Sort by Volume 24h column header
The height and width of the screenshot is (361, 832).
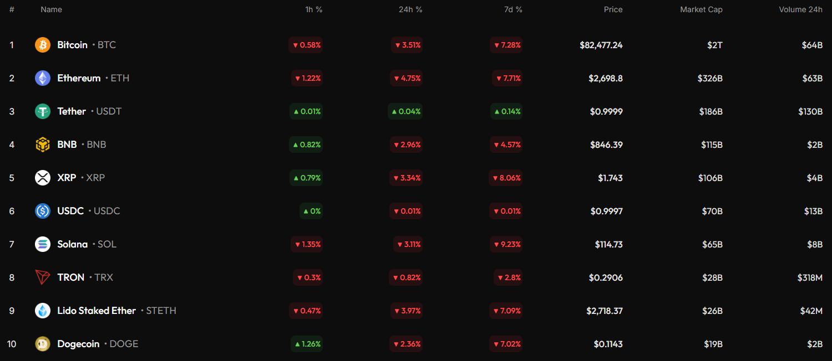coord(800,9)
